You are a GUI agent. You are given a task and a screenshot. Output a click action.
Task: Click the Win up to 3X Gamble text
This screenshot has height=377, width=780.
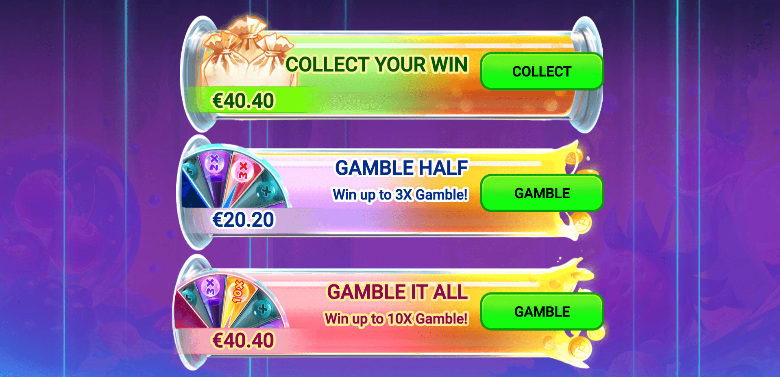(400, 195)
